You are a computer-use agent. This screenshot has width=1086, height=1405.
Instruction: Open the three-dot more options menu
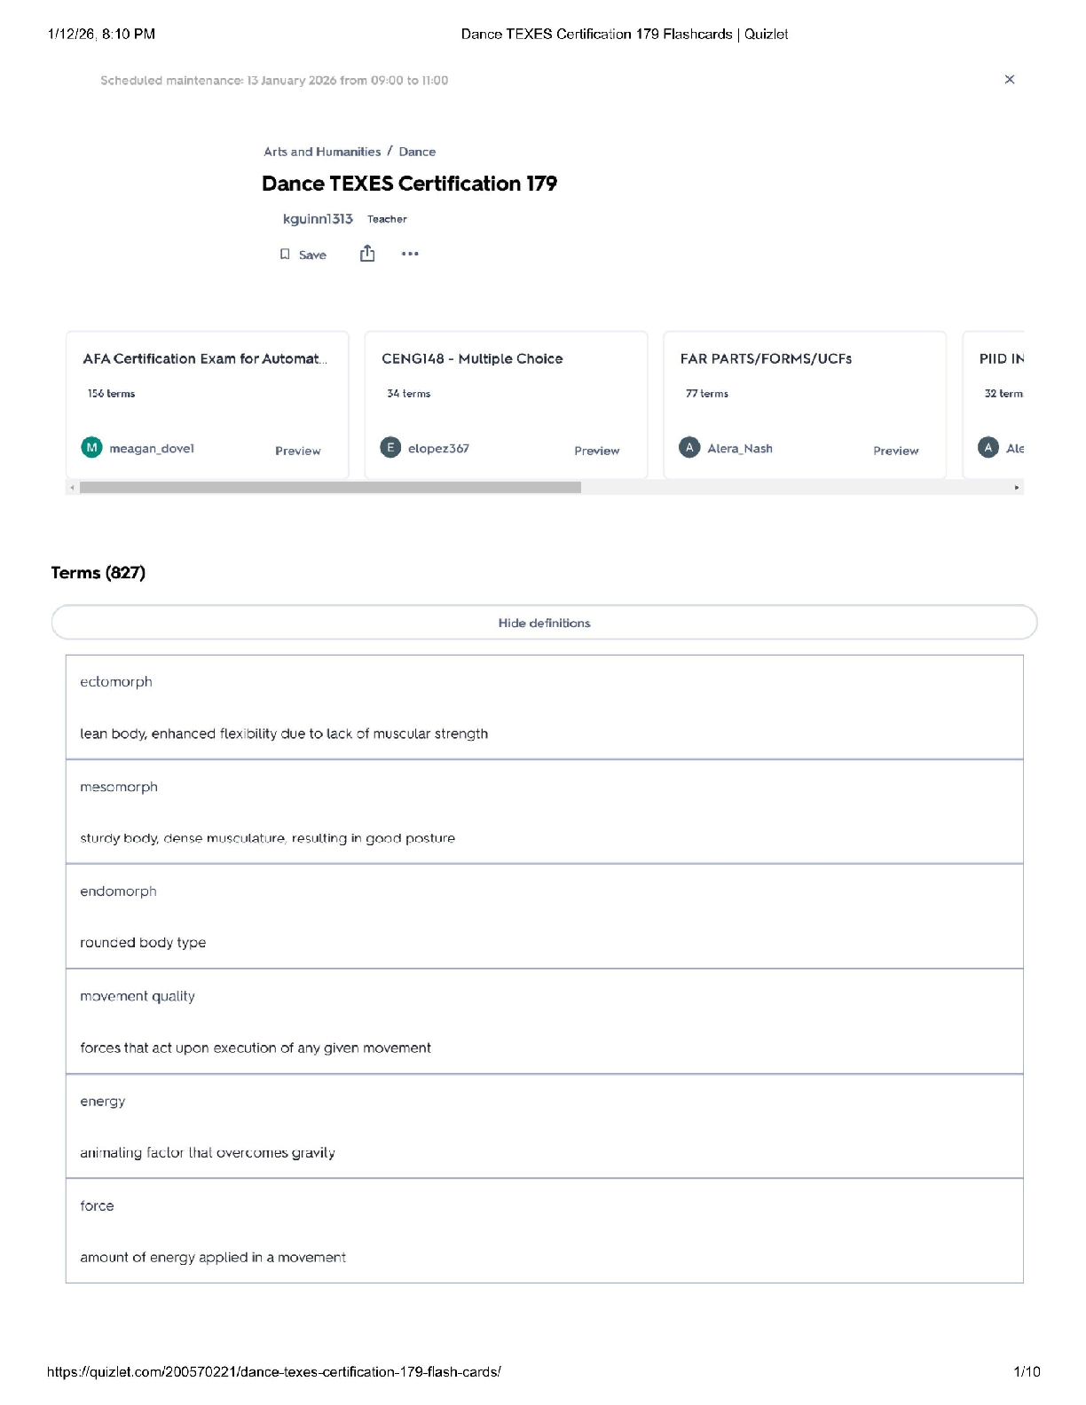(410, 255)
